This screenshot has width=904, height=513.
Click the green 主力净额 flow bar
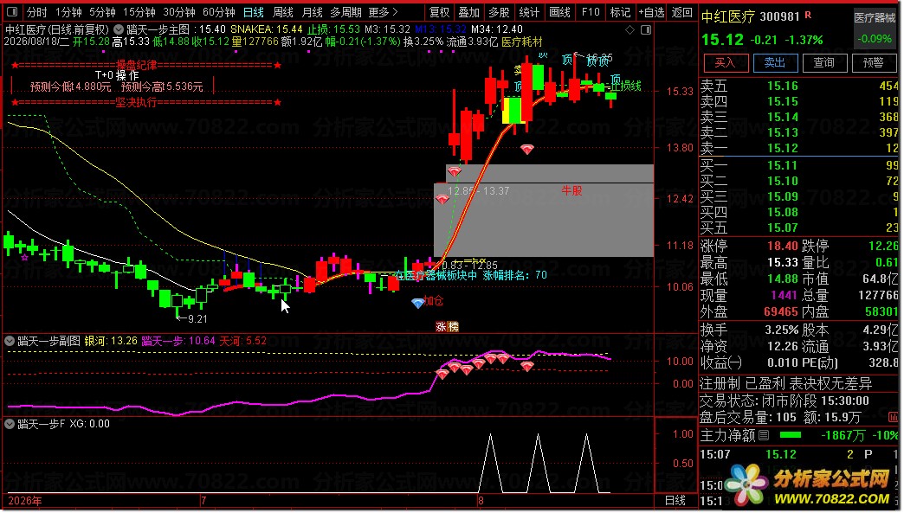tap(791, 436)
